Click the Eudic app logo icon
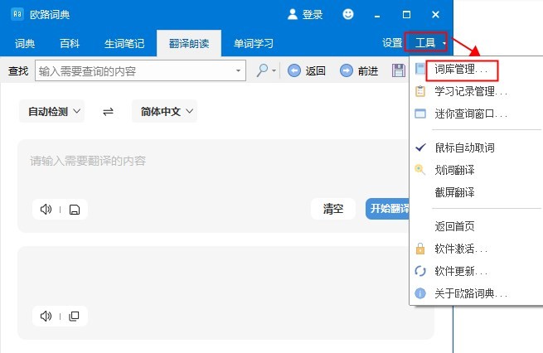543x353 pixels. click(x=17, y=14)
